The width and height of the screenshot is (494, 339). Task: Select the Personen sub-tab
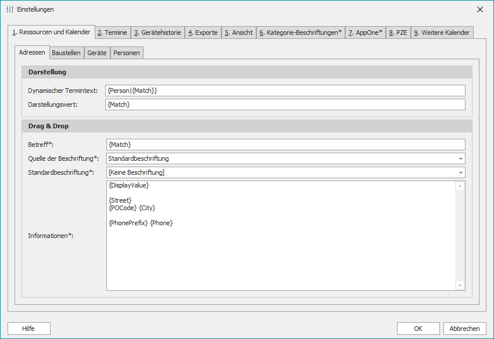[x=126, y=52]
